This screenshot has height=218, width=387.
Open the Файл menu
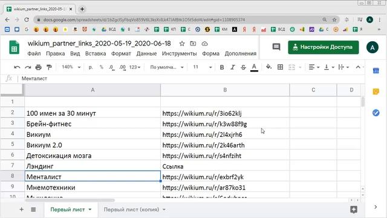tap(34, 54)
